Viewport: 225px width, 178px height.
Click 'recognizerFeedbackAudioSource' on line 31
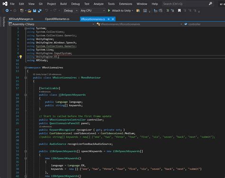[x=90, y=144]
